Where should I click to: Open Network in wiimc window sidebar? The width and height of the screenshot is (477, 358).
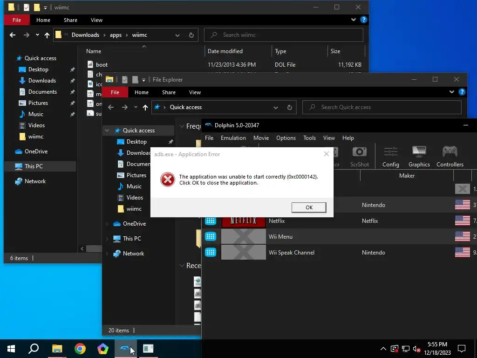[35, 181]
